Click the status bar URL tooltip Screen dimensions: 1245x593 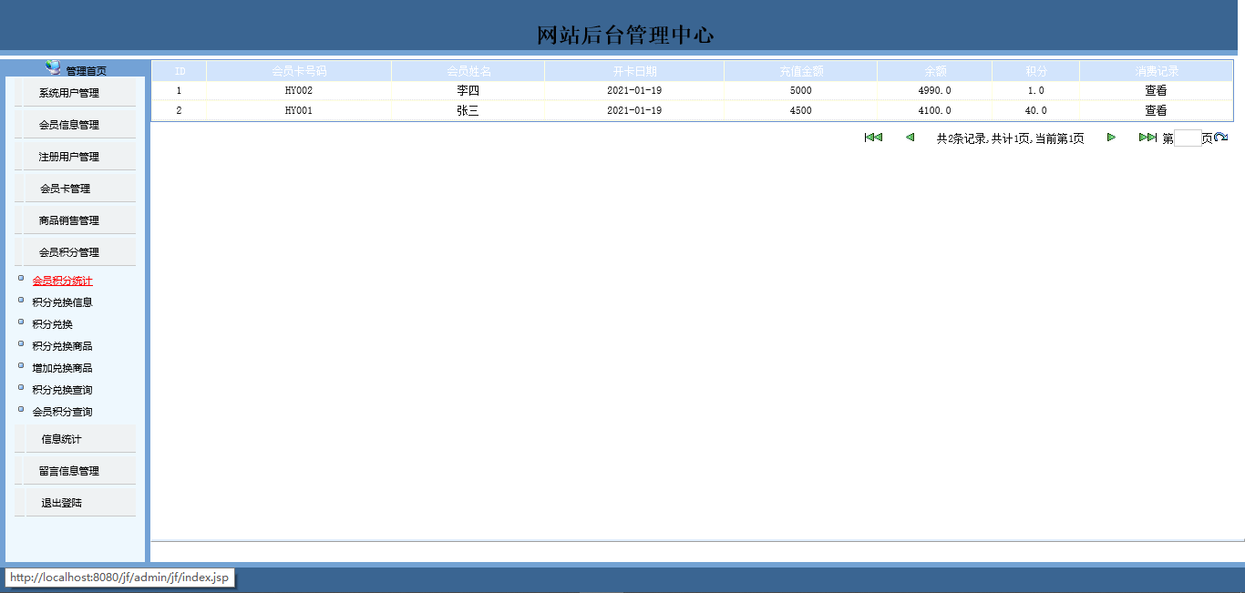point(119,578)
